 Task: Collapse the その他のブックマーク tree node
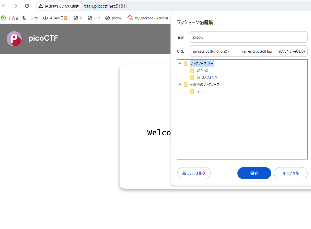pos(180,84)
